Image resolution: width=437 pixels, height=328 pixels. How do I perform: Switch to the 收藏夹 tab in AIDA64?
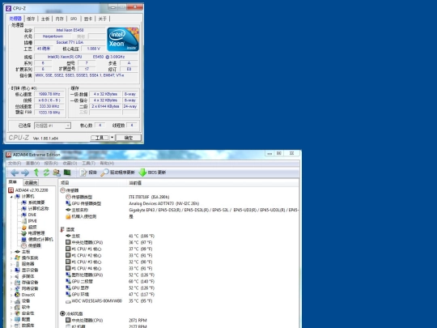(31, 183)
